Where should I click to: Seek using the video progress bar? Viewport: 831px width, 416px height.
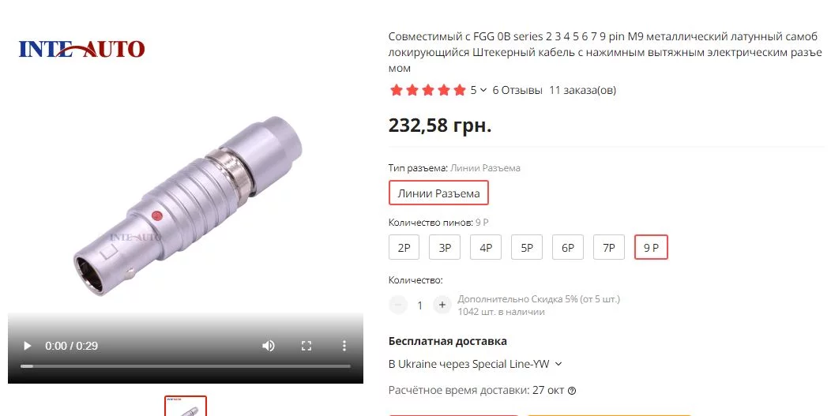coord(186,366)
